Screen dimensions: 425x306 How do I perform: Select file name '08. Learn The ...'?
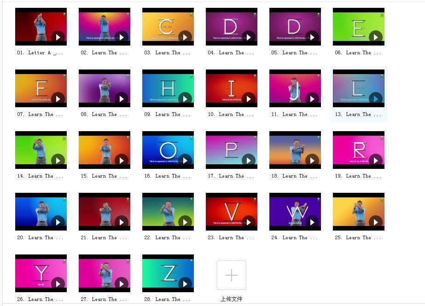pyautogui.click(x=104, y=114)
